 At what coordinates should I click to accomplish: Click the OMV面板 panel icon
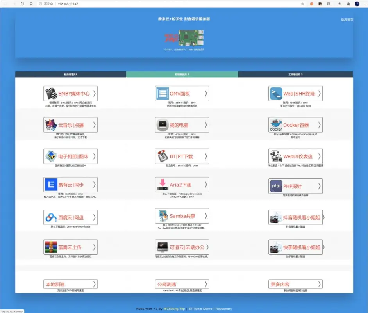pyautogui.click(x=163, y=94)
